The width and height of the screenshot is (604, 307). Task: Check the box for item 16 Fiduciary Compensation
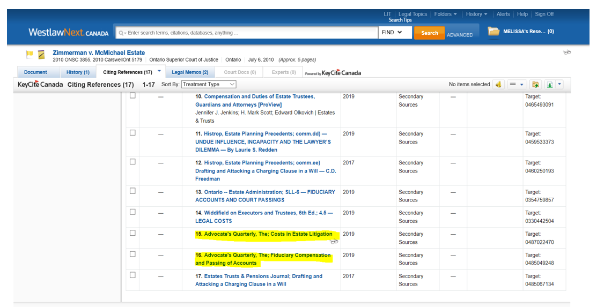[x=132, y=254]
